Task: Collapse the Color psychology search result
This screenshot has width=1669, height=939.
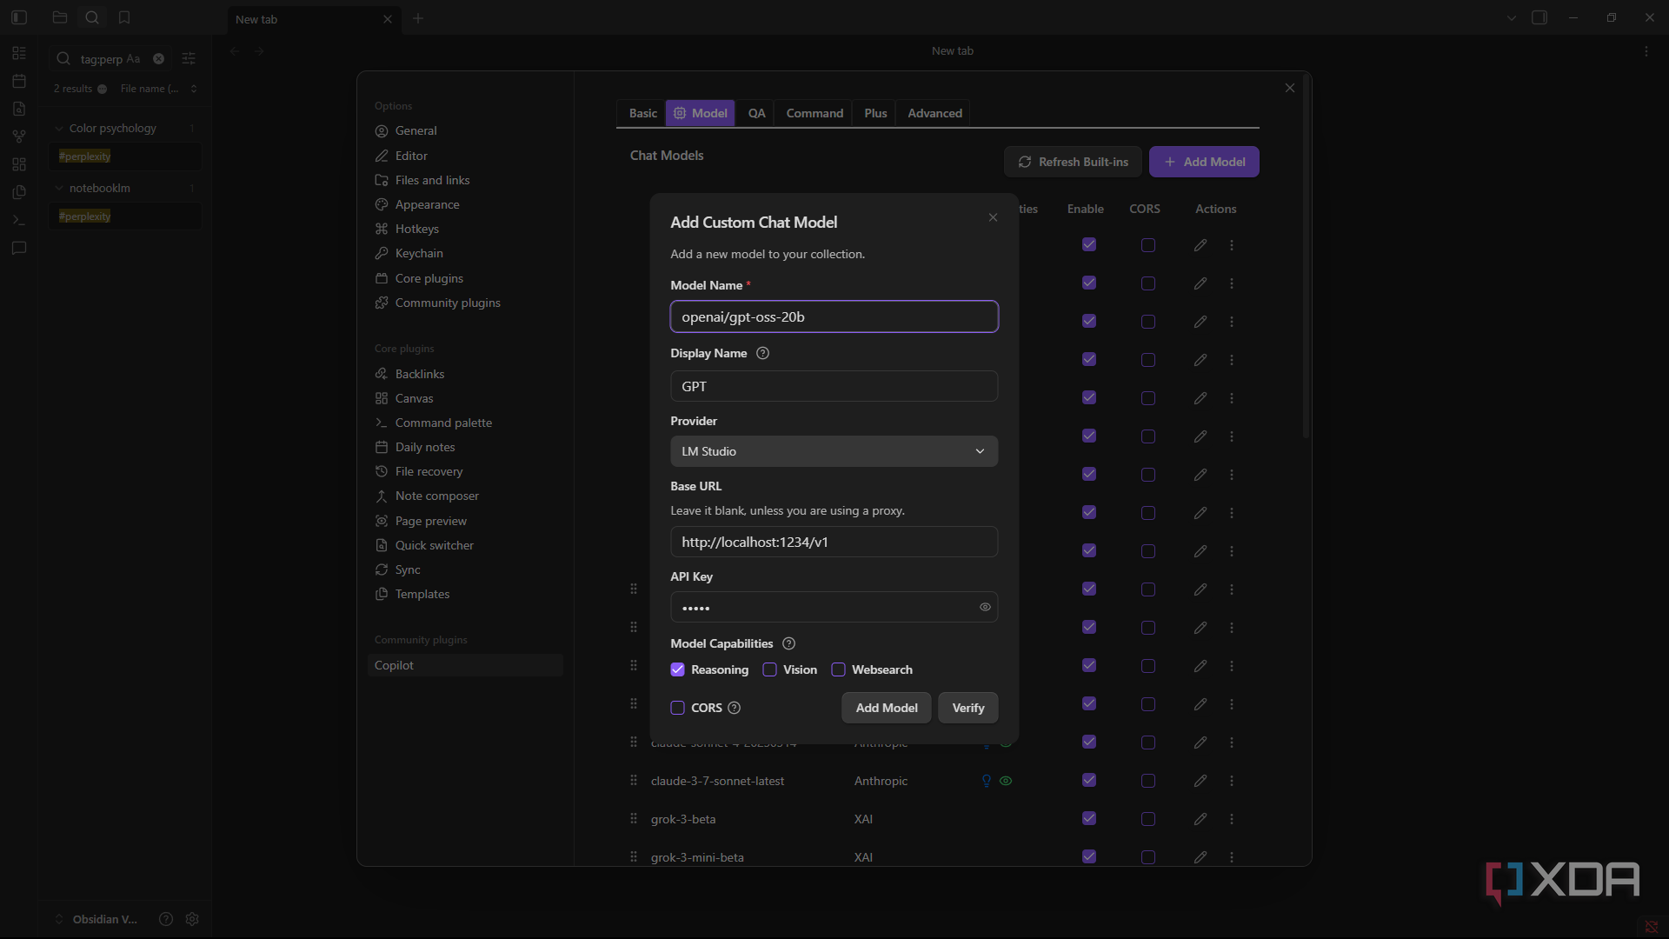Action: (x=59, y=129)
